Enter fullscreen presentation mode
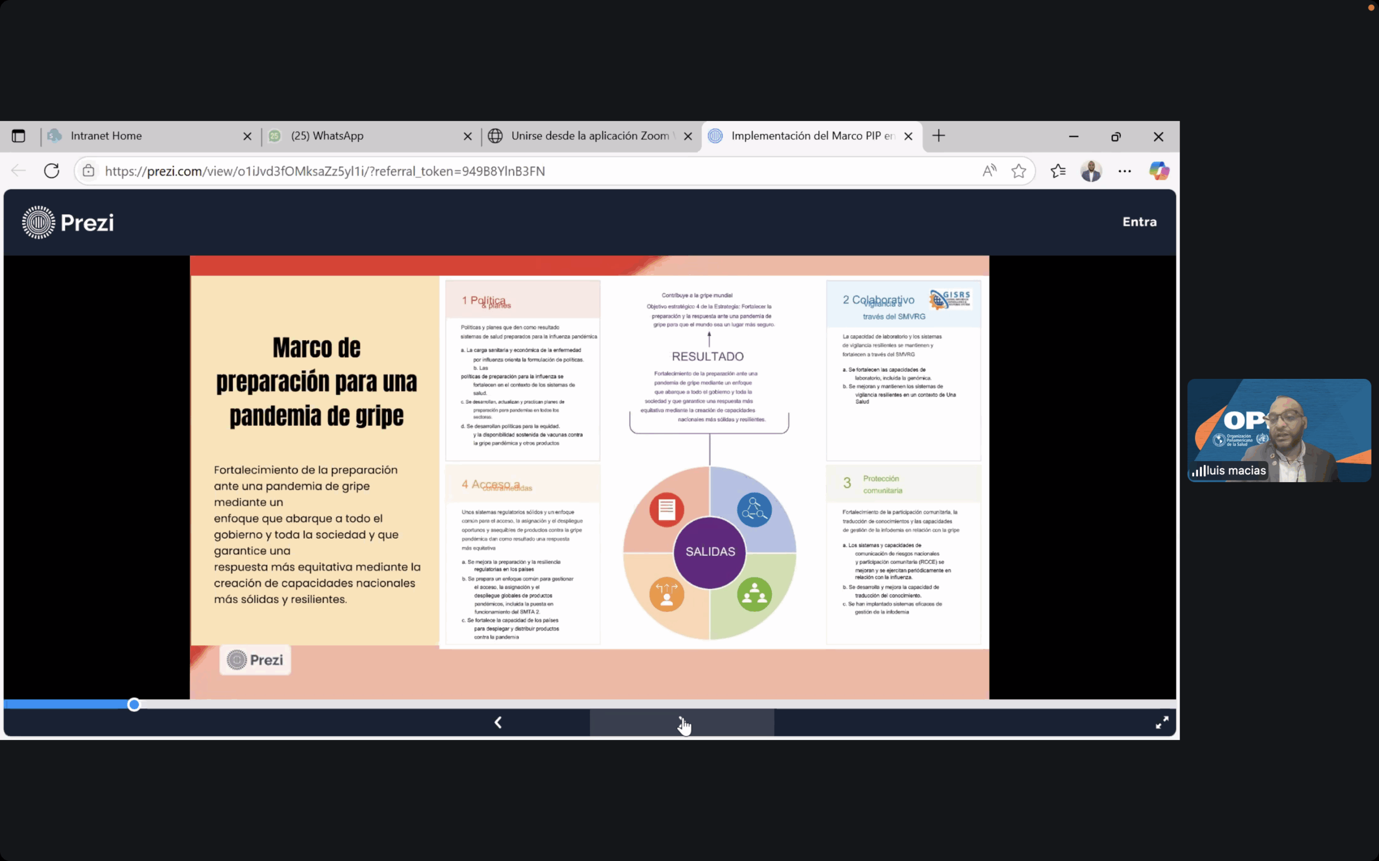 tap(1162, 723)
